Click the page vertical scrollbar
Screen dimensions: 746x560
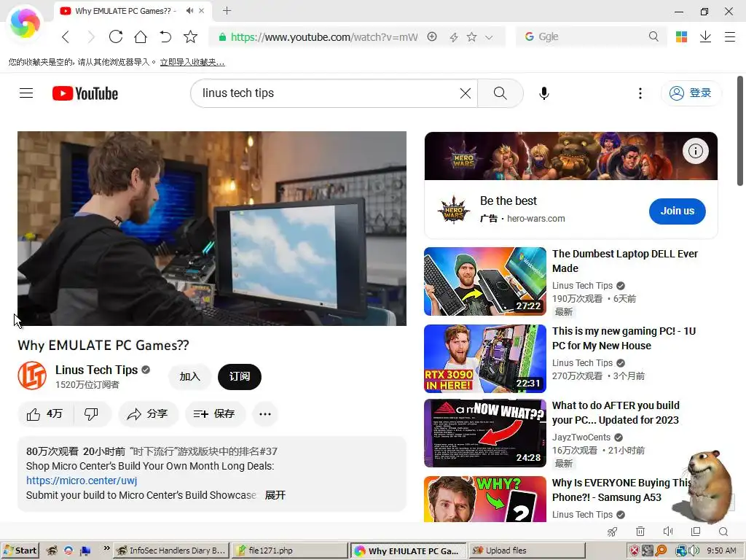coord(740,131)
